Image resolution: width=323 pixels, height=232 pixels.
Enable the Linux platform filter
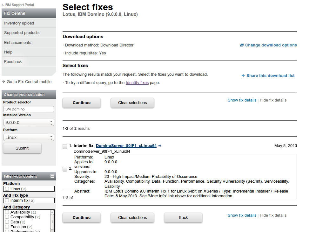[x=7, y=189]
